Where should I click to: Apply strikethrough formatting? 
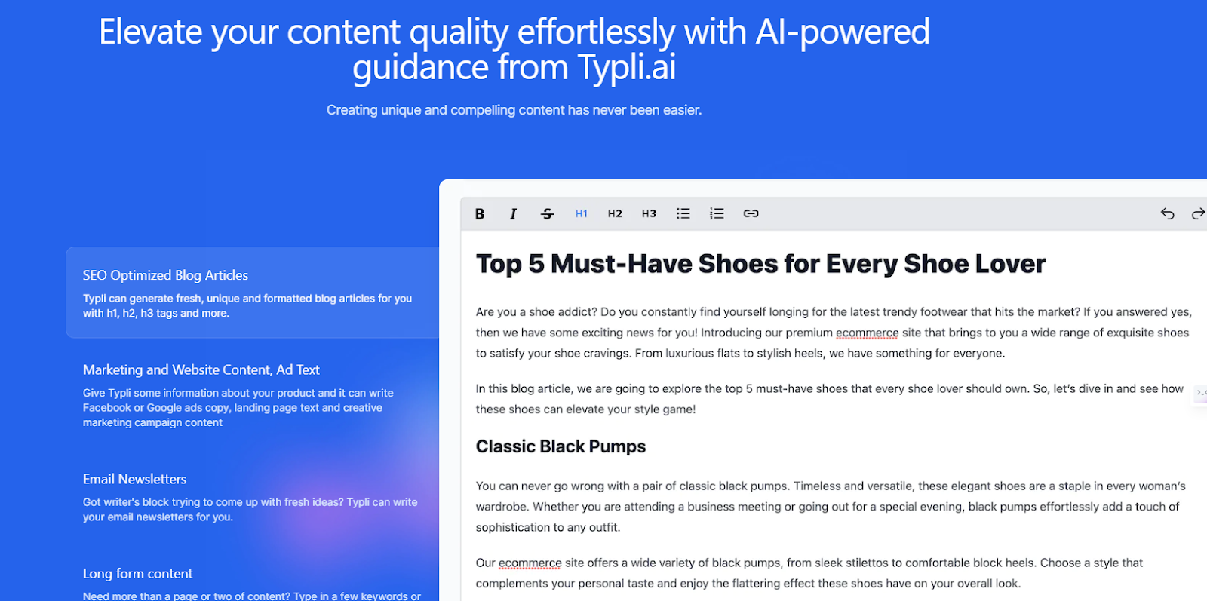coord(548,214)
